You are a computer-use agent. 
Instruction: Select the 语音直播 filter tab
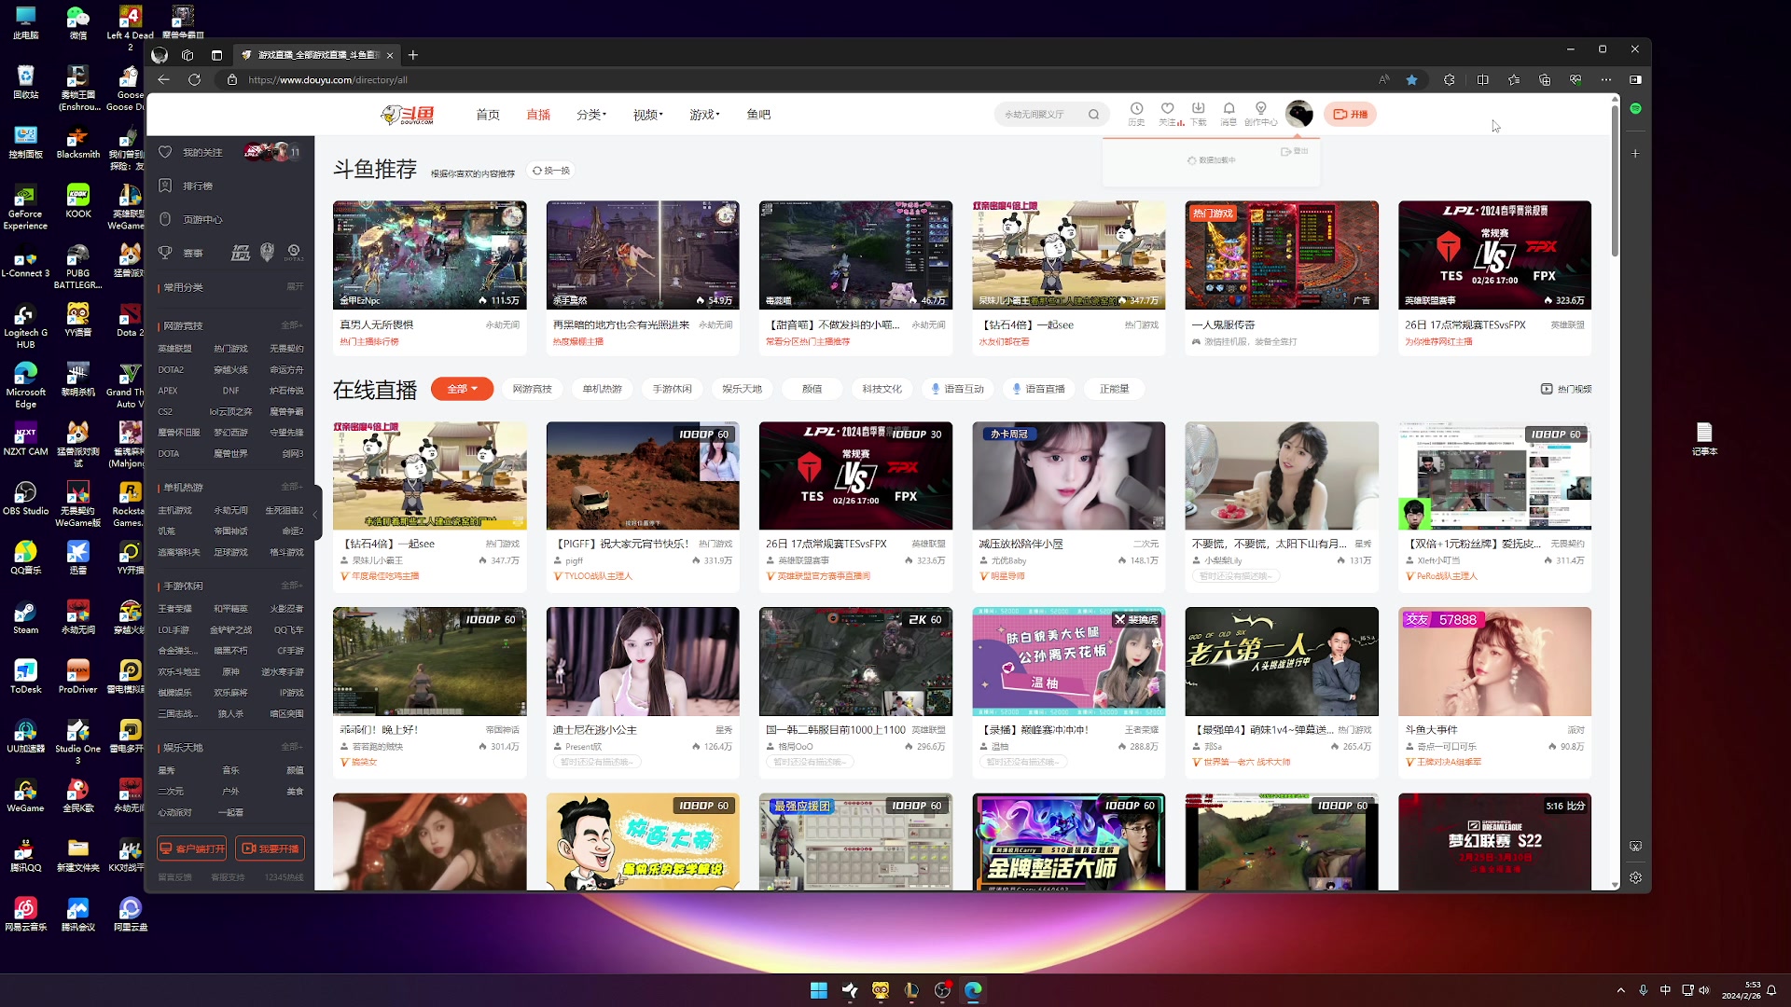pyautogui.click(x=1039, y=389)
